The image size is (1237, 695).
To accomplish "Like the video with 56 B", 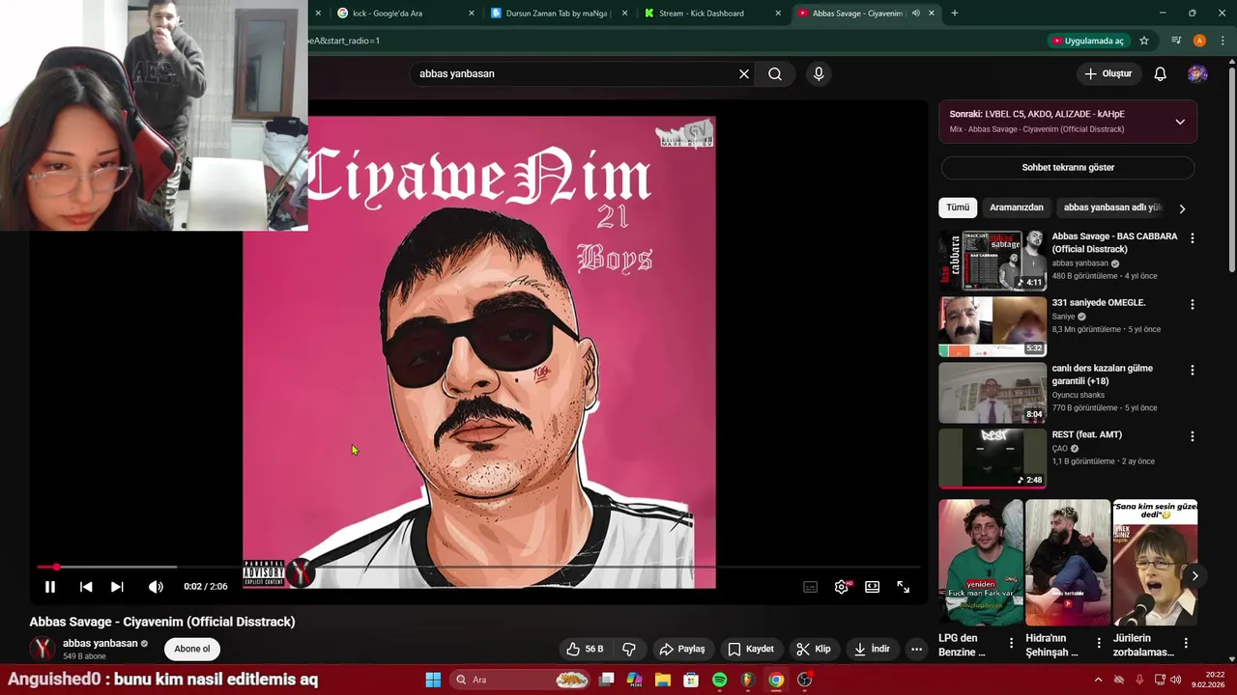I will click(x=585, y=649).
